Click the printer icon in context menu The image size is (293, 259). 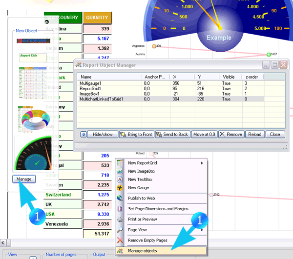point(120,219)
